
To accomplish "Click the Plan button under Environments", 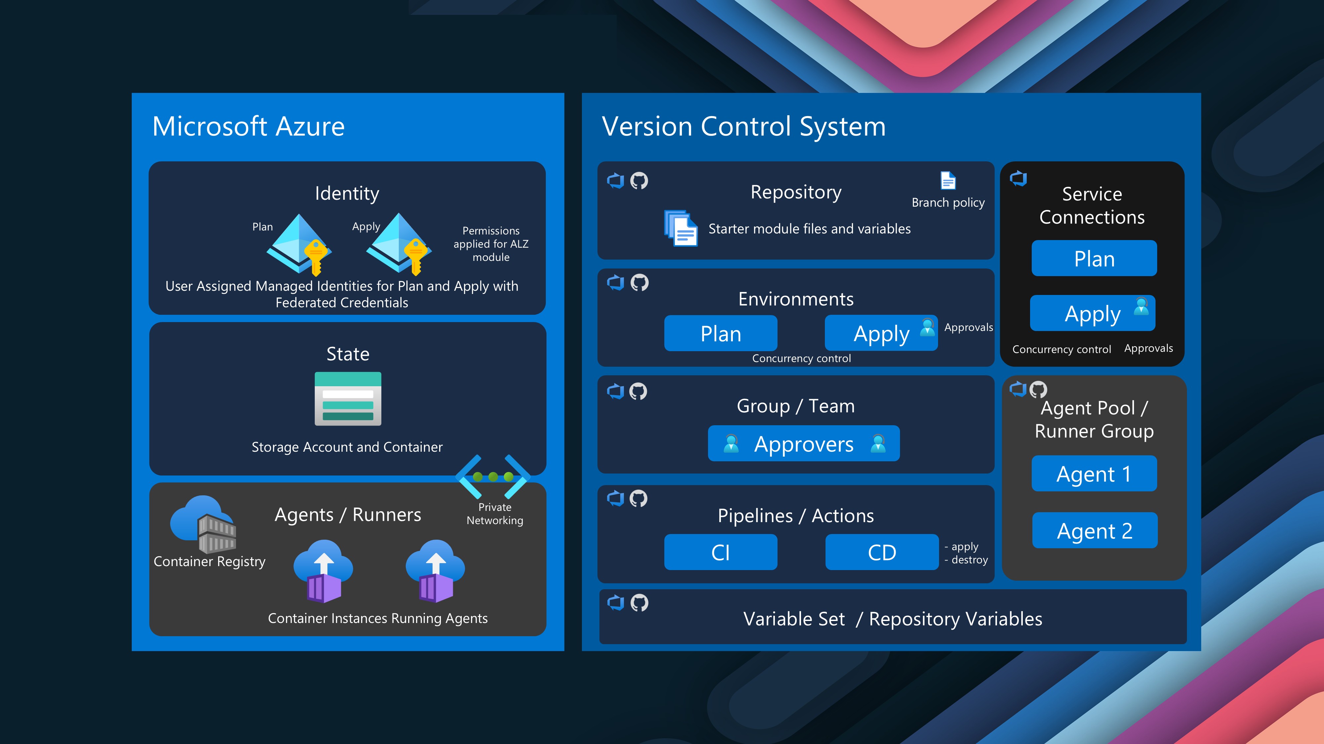I will coord(721,333).
